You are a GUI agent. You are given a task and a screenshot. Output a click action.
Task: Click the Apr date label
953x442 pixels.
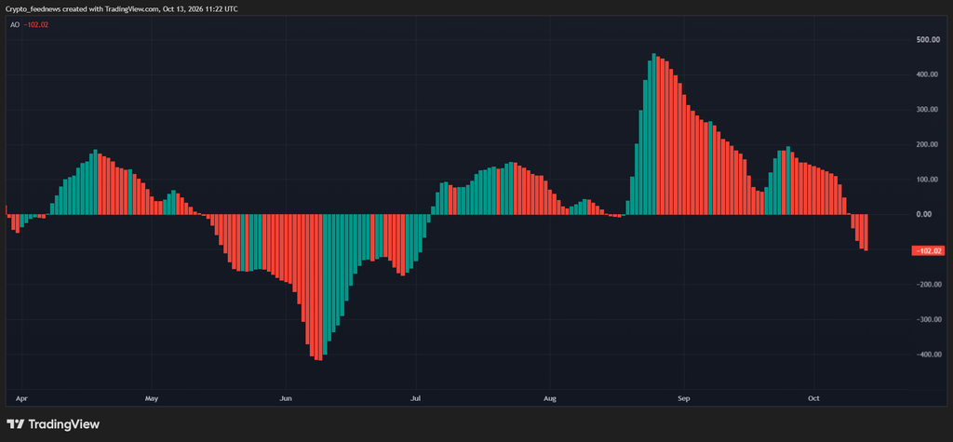point(21,399)
